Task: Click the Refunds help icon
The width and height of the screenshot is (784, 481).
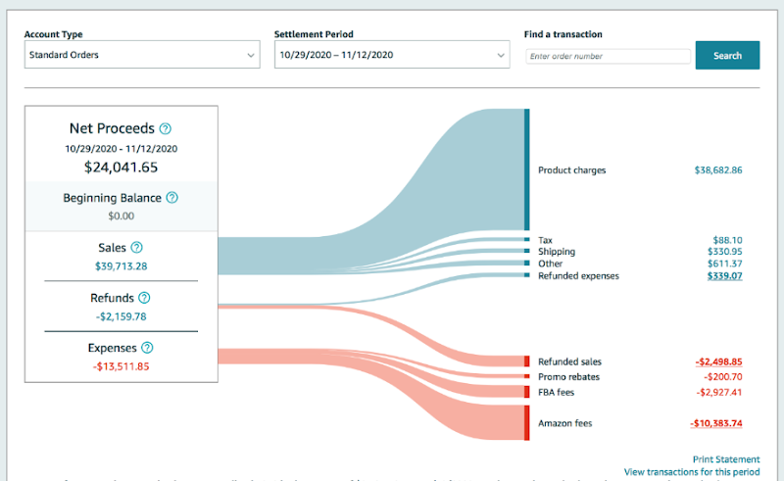Action: coord(144,298)
